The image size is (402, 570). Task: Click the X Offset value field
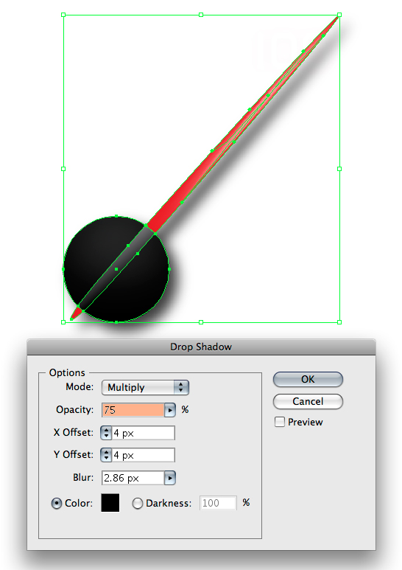tap(144, 433)
